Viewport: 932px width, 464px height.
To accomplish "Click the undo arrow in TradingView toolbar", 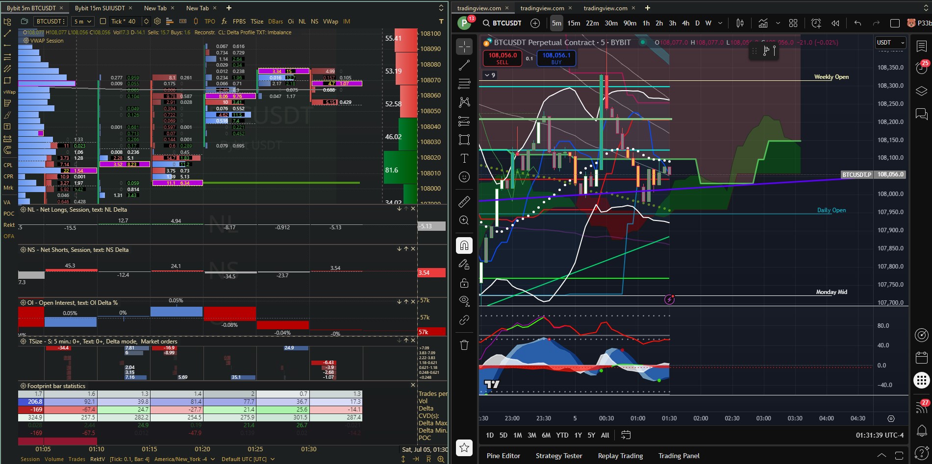I will click(857, 23).
